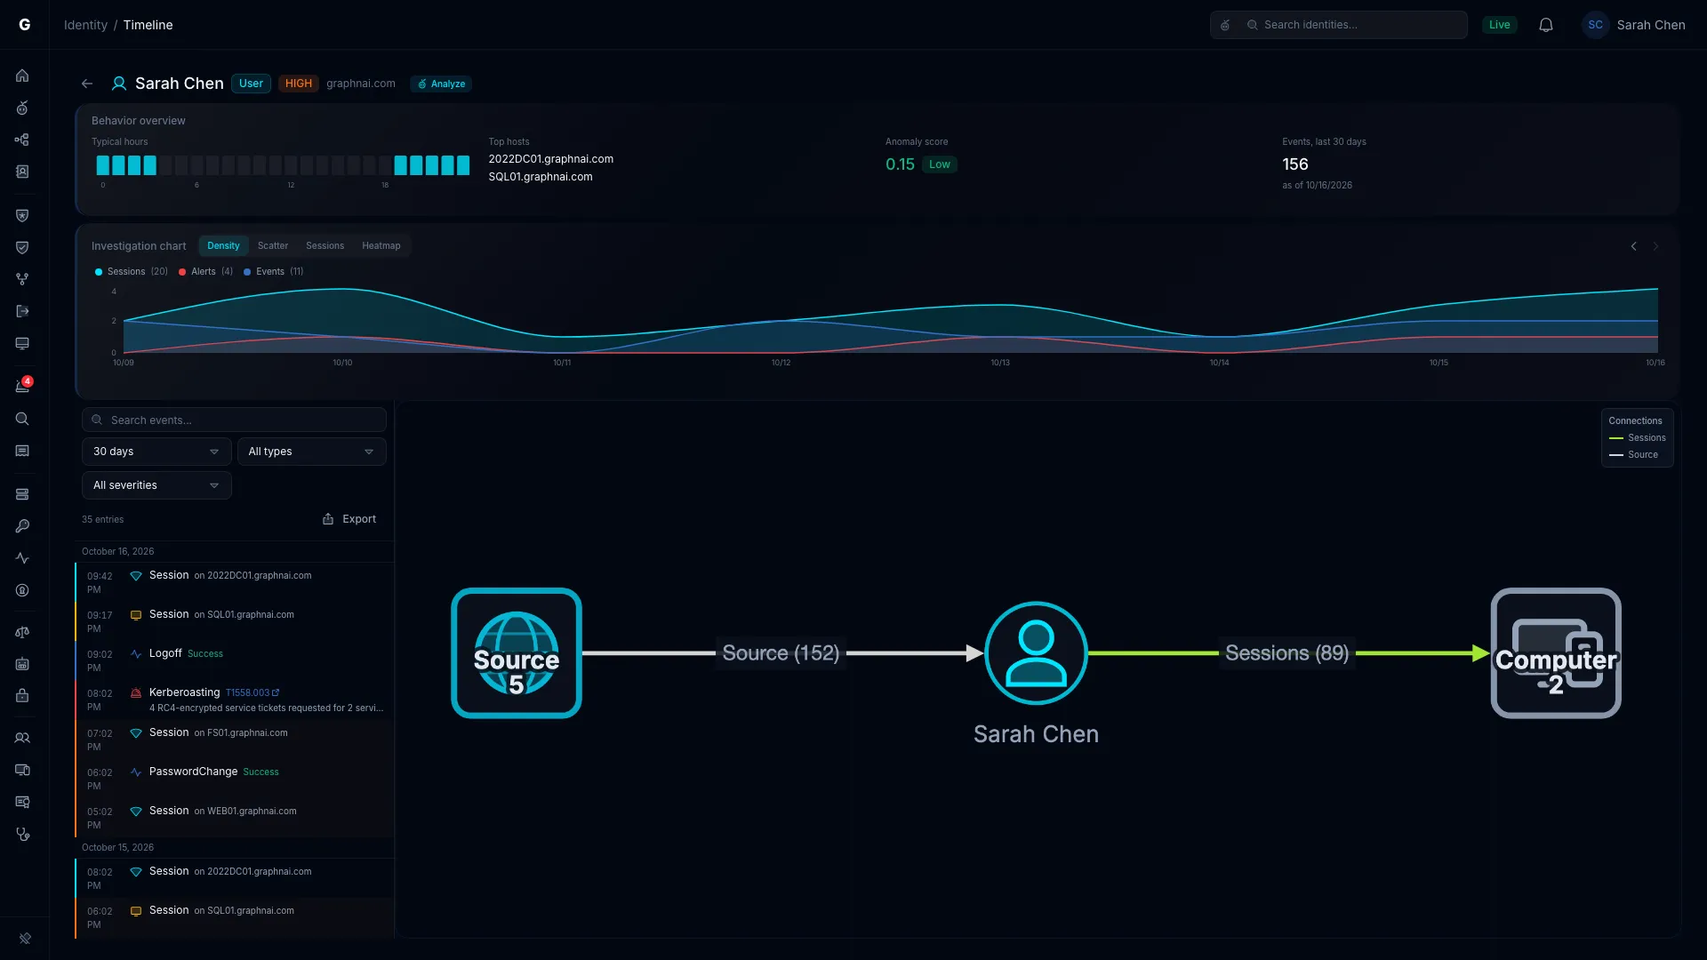1707x960 pixels.
Task: Open the shield with checkmark sidebar icon
Action: [22, 247]
